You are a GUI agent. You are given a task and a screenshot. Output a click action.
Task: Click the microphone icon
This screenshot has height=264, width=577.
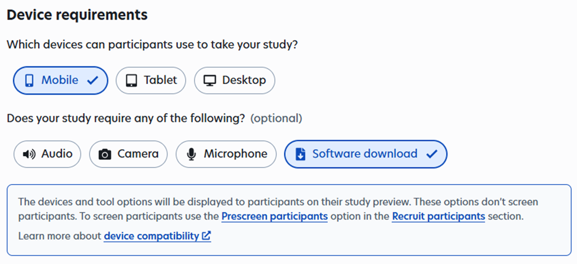191,154
